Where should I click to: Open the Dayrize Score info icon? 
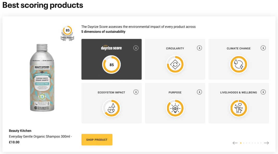[x=136, y=48]
